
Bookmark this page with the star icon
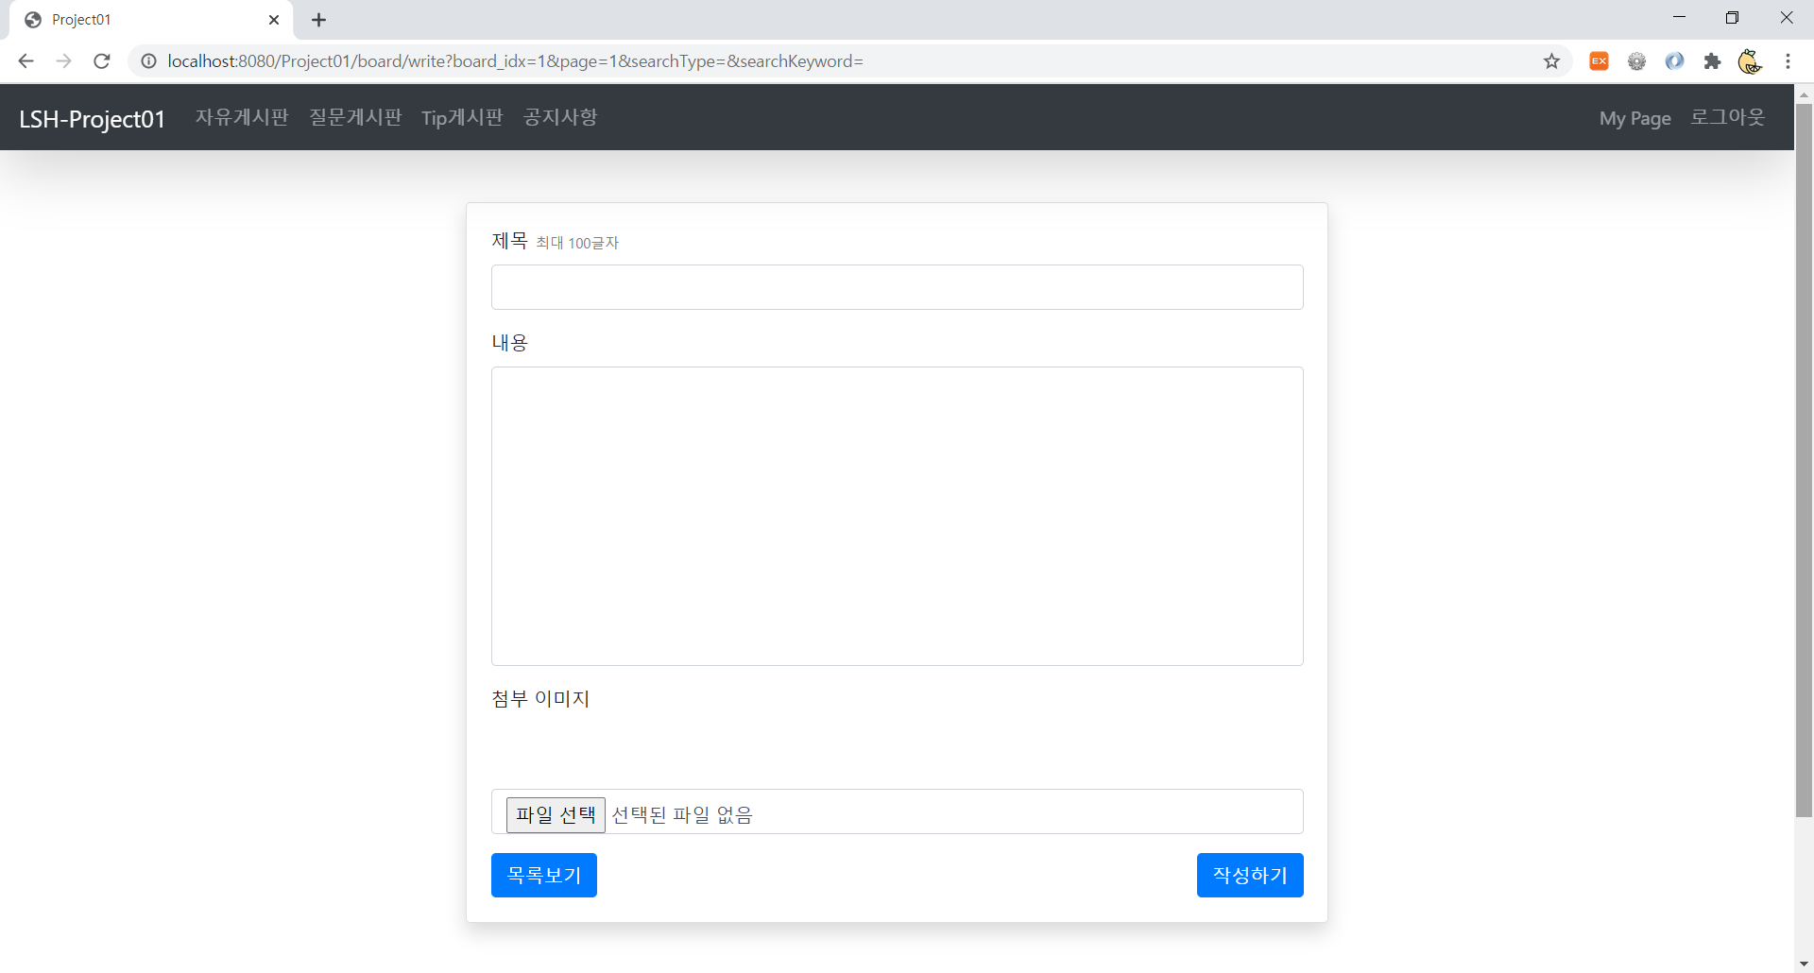pyautogui.click(x=1551, y=61)
